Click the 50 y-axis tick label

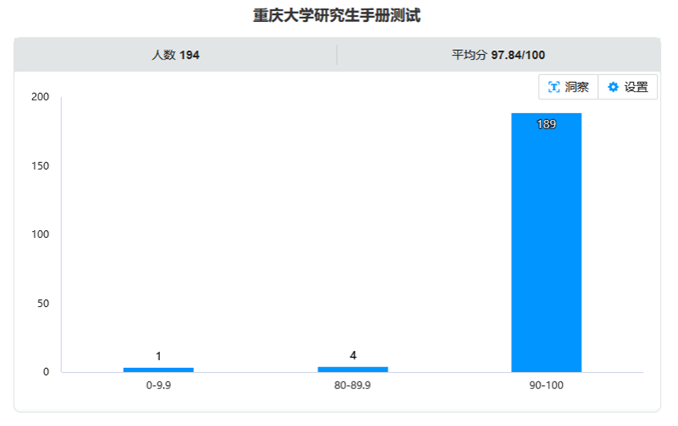point(43,303)
